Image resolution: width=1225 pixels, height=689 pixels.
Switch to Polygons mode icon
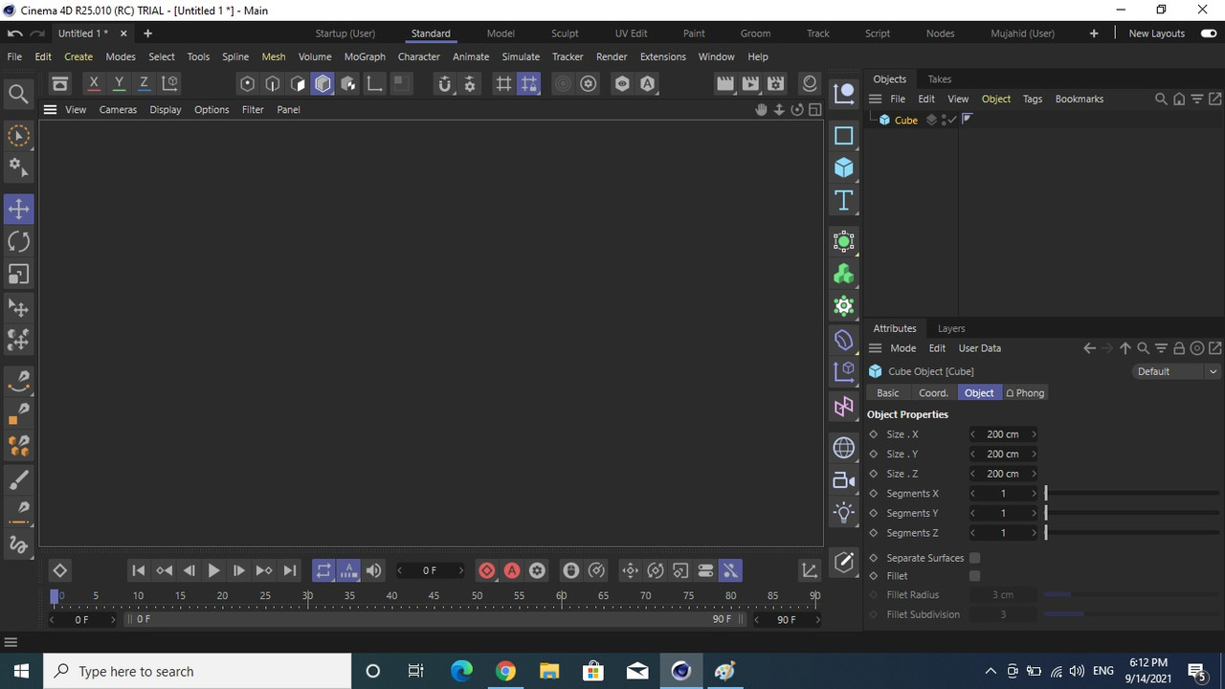[298, 84]
